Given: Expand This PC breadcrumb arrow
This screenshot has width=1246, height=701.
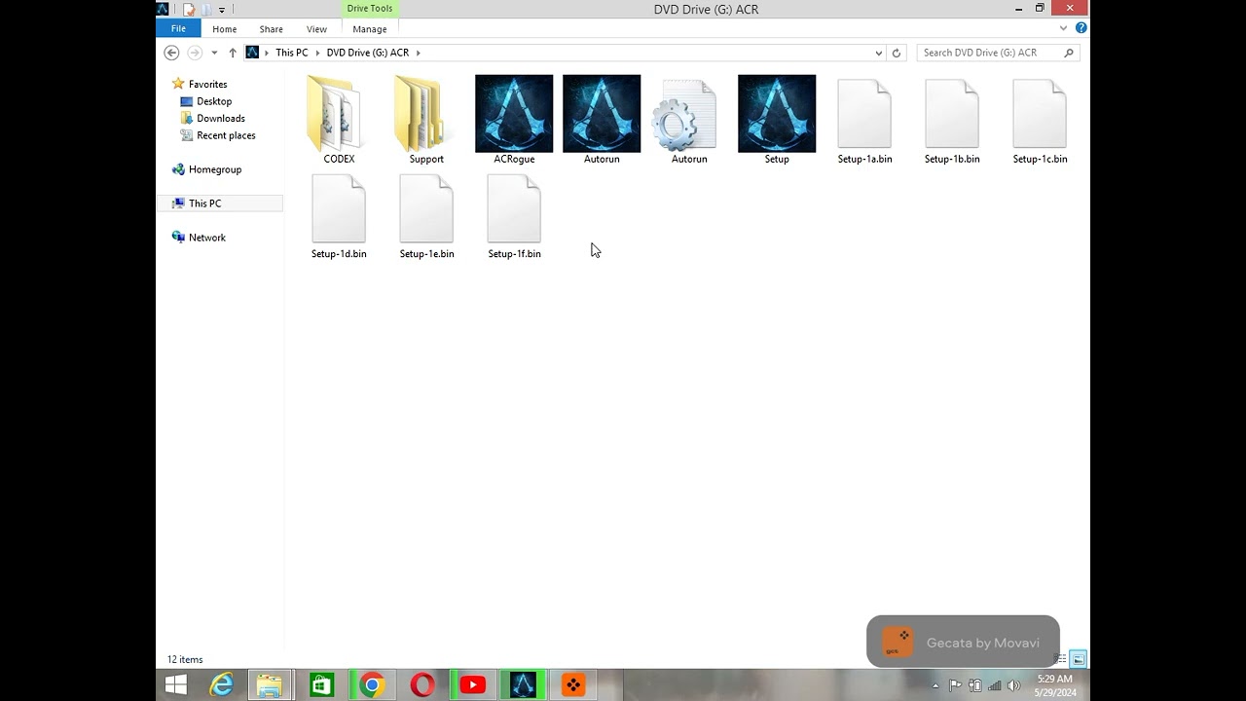Looking at the screenshot, I should 317,53.
